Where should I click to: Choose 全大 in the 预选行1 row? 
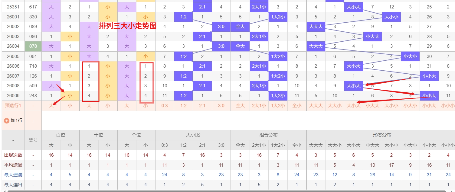[240, 106]
